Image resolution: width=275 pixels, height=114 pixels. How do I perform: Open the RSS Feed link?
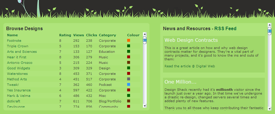225,28
